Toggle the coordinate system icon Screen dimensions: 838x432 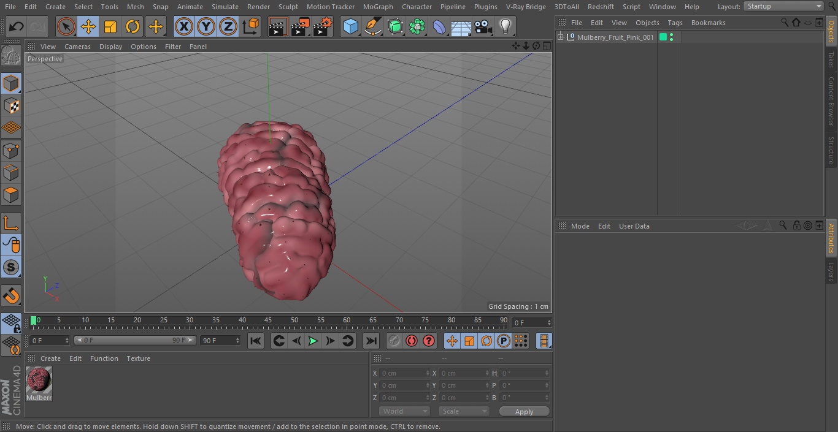pyautogui.click(x=251, y=26)
